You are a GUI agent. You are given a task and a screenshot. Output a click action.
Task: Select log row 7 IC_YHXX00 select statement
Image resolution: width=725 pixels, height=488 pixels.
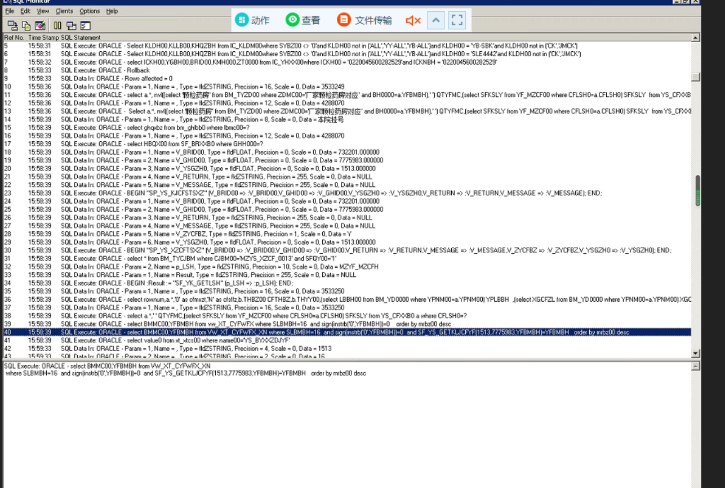click(347, 62)
